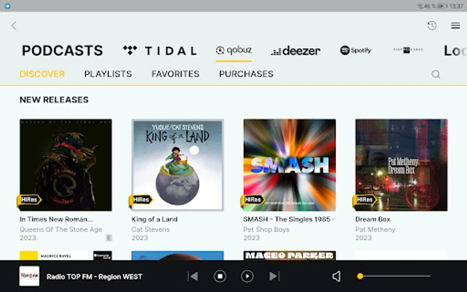Open artist Cat Stevens

tap(151, 229)
